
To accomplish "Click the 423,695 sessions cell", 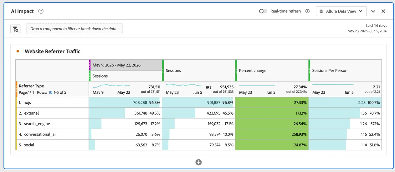I will click(x=199, y=113).
